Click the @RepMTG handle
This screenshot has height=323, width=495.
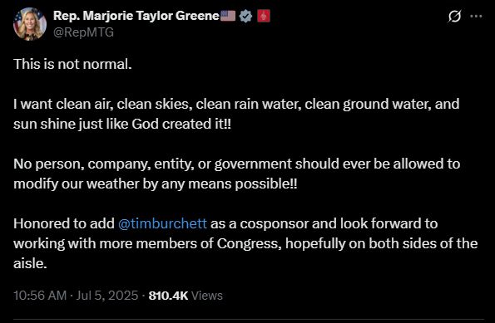click(x=83, y=32)
